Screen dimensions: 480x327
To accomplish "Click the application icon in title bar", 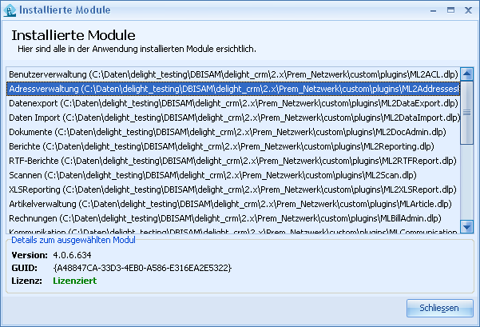I will coord(10,10).
